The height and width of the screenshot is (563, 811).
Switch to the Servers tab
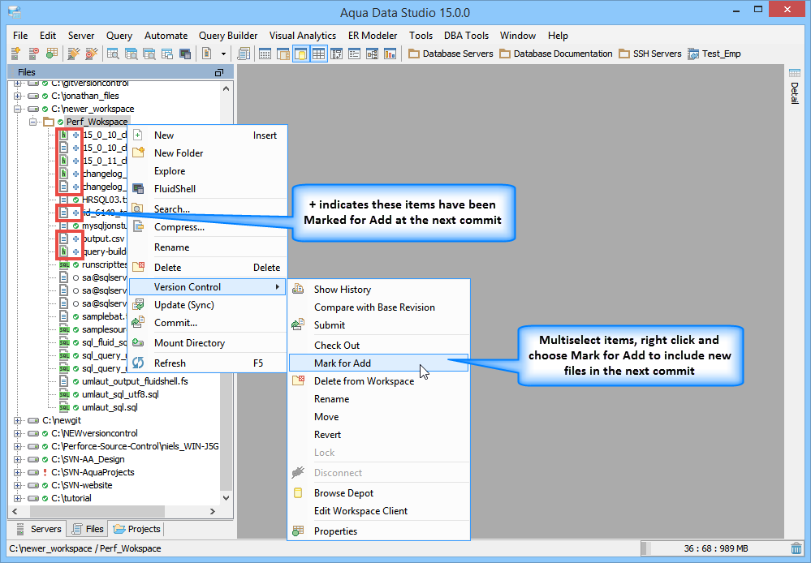[39, 529]
